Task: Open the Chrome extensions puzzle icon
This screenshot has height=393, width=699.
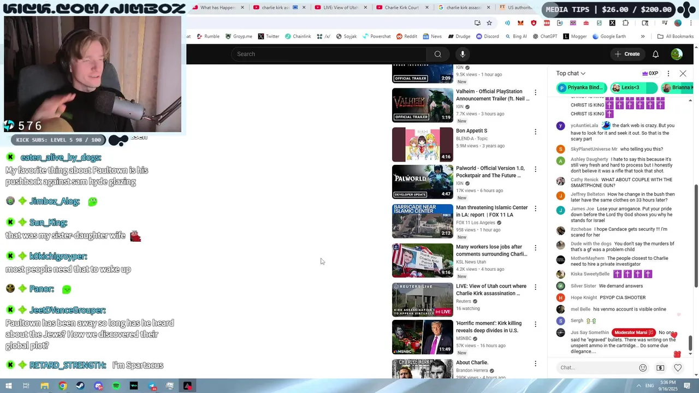Action: 625,23
